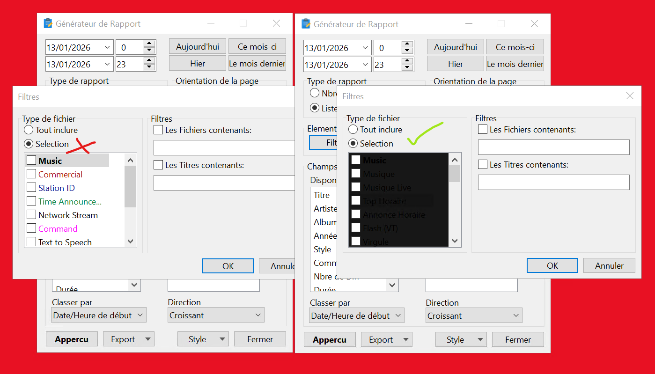Screen dimensions: 655x374
Task: Click Les Titres contenants text field in right dialog
Action: click(x=553, y=183)
